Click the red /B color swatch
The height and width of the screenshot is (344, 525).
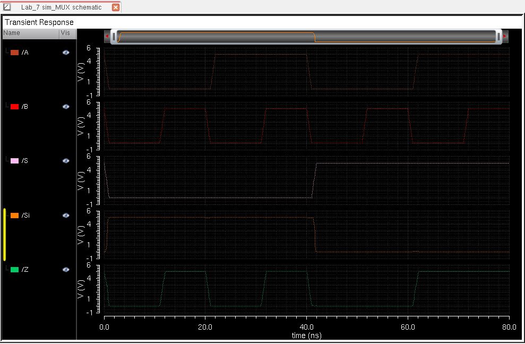(x=14, y=107)
